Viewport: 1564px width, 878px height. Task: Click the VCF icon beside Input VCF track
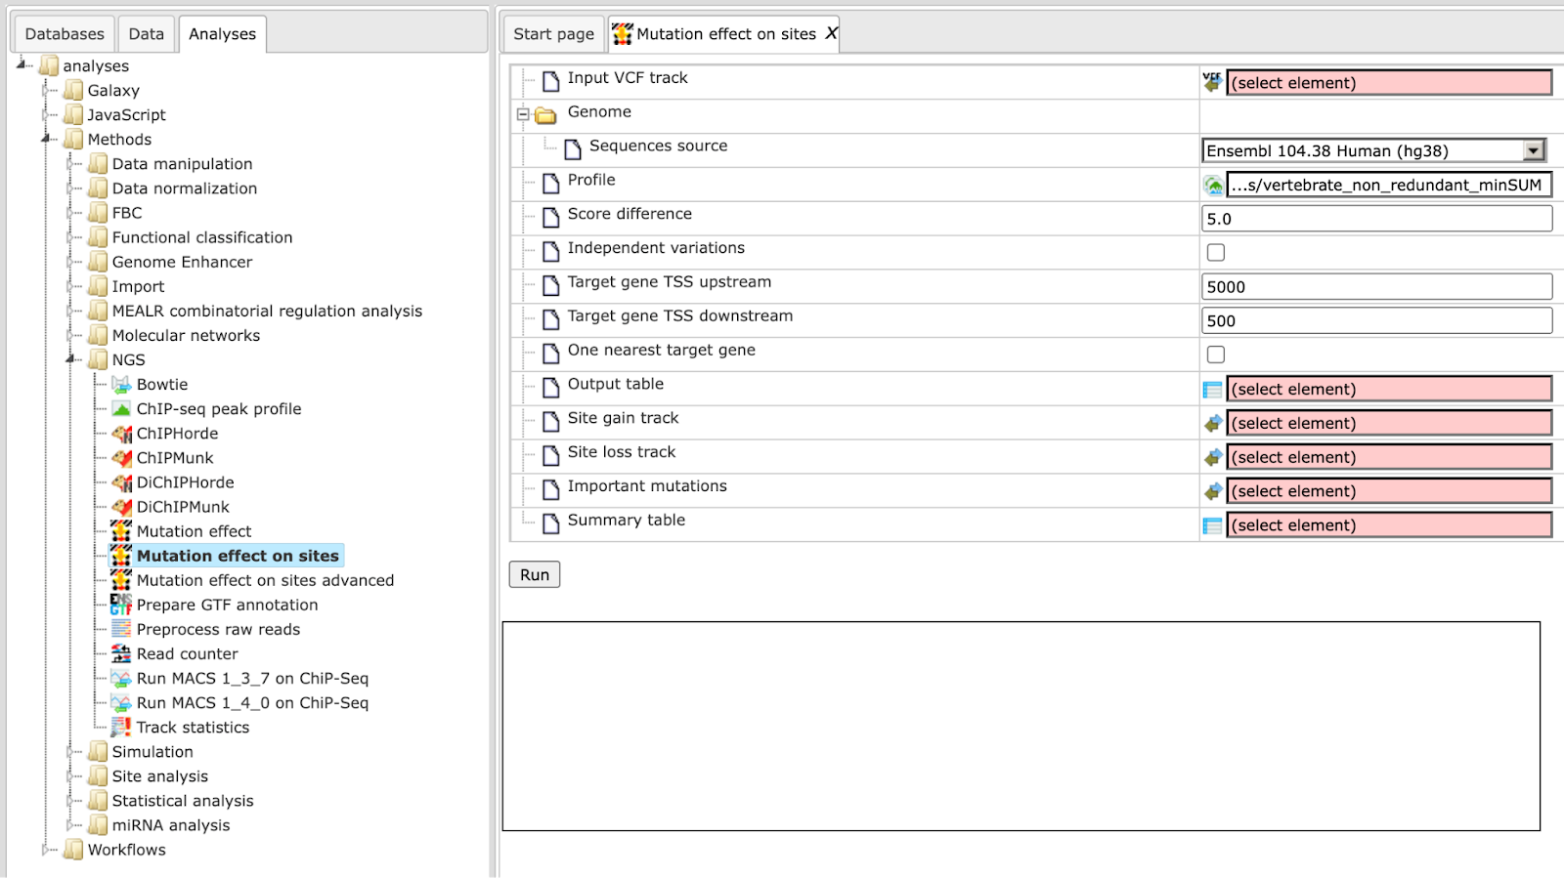(1212, 82)
